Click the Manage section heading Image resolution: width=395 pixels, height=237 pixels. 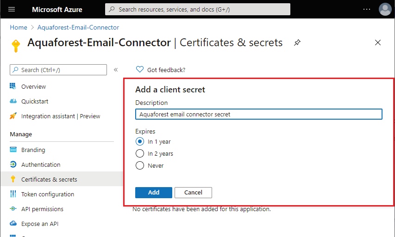point(21,134)
